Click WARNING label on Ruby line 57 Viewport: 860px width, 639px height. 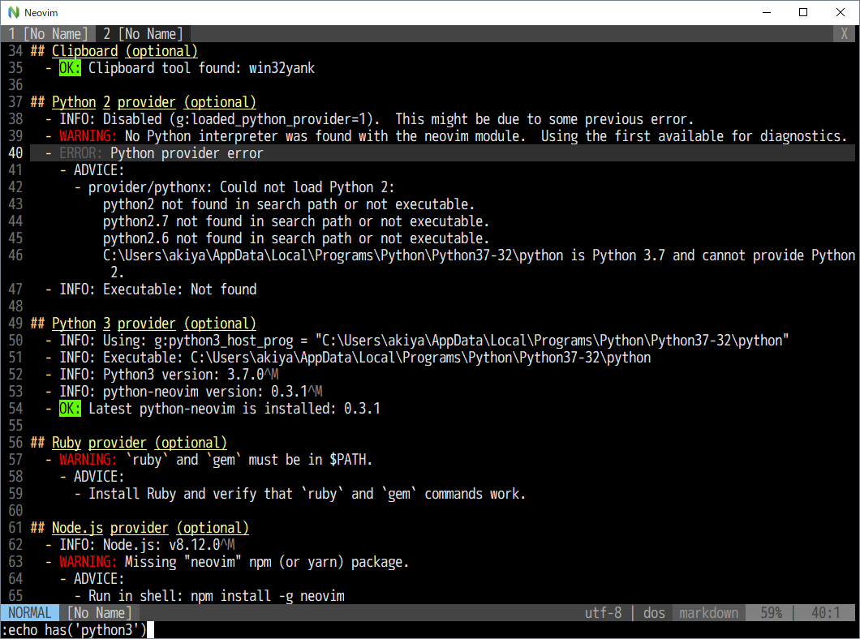coord(88,459)
